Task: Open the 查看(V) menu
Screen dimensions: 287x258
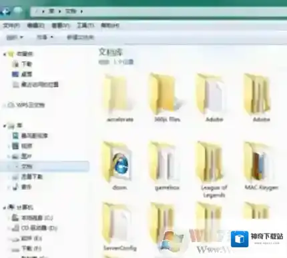Action: pos(60,25)
